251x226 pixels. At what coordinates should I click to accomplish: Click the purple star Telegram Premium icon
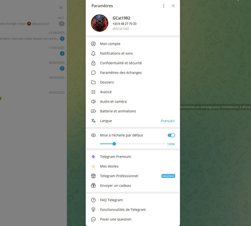click(x=93, y=157)
